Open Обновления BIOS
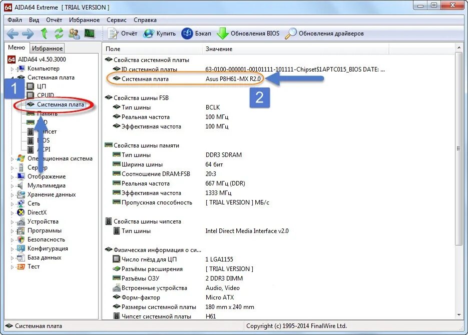The height and width of the screenshot is (335, 468). (x=248, y=33)
